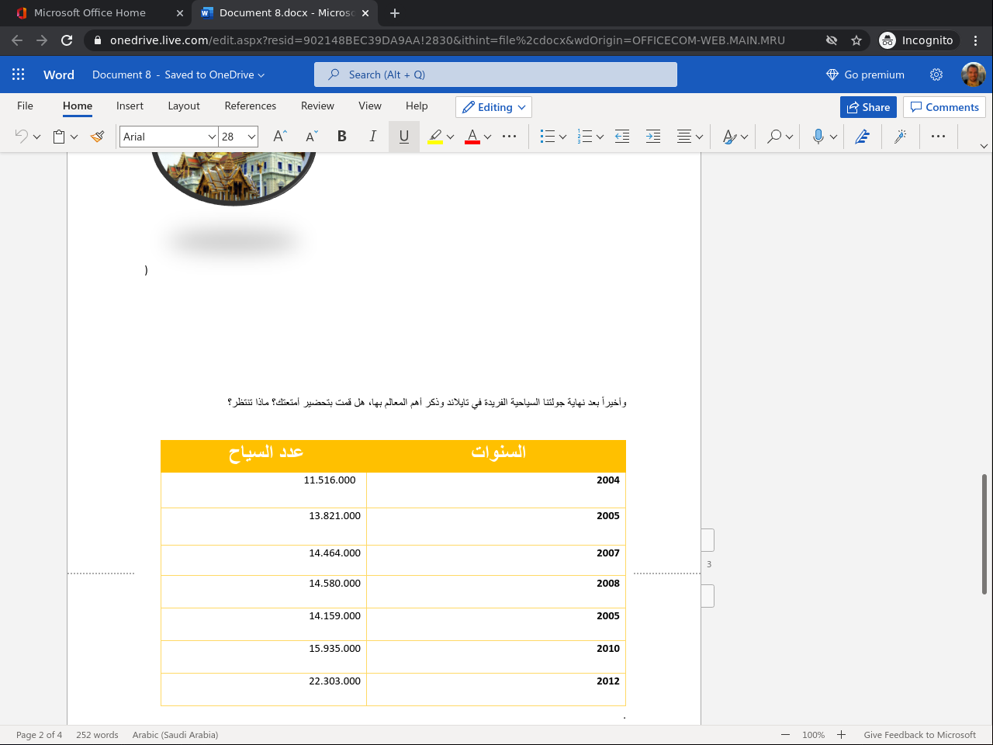Open more font options ellipsis

coord(510,137)
